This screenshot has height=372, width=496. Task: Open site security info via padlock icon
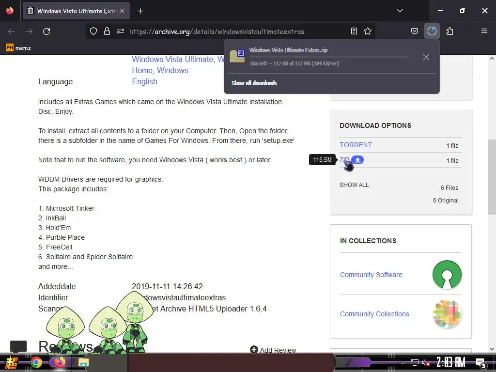pyautogui.click(x=107, y=31)
